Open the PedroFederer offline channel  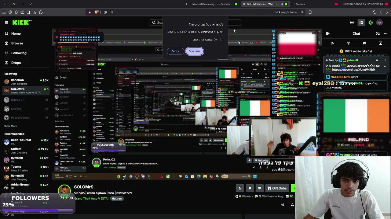[26, 118]
